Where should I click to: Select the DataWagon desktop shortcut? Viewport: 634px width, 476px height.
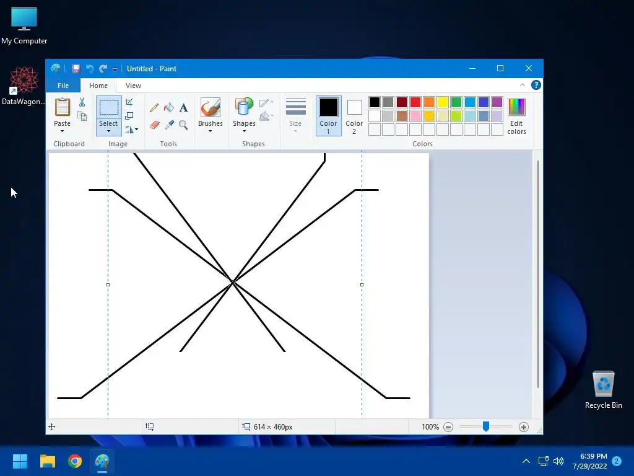pos(24,86)
